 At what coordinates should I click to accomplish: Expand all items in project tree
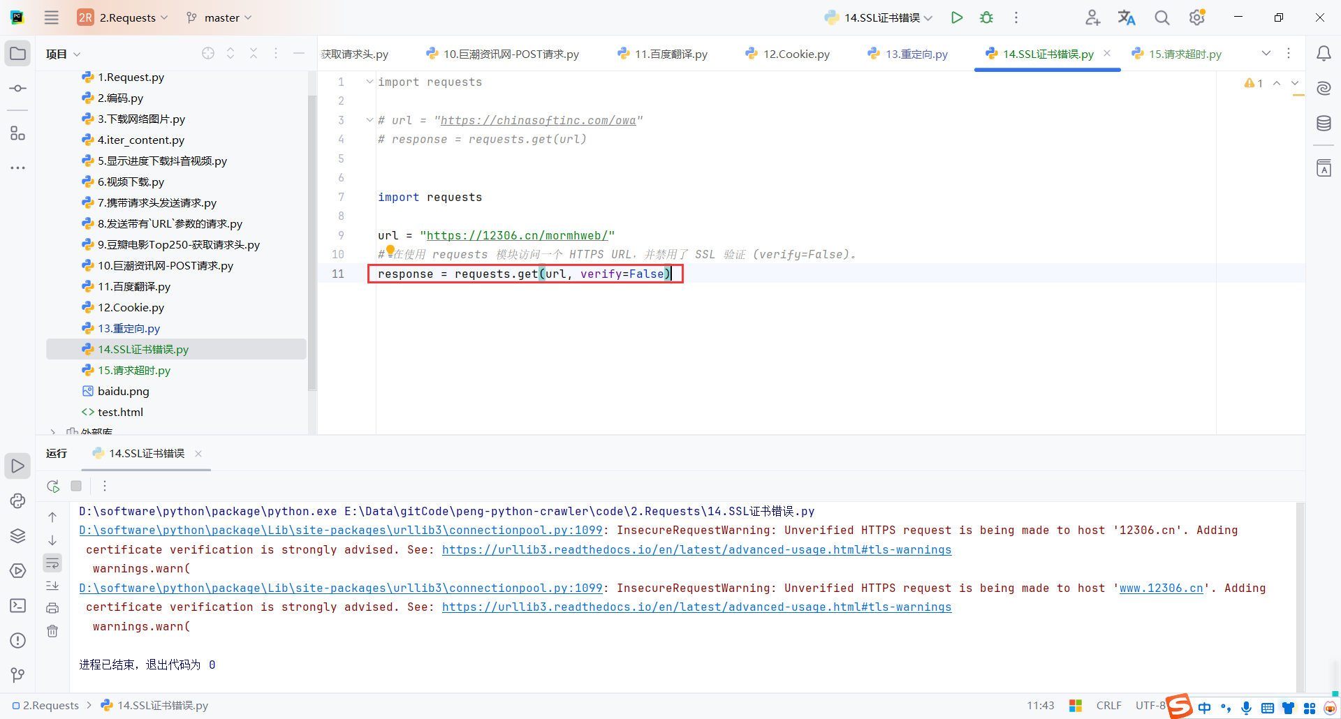coord(230,53)
